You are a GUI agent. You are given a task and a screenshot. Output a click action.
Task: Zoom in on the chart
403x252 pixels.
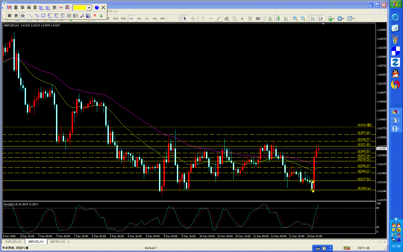[x=295, y=18]
